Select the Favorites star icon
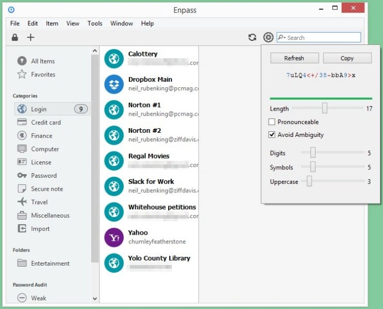Image resolution: width=383 pixels, height=309 pixels. click(22, 74)
